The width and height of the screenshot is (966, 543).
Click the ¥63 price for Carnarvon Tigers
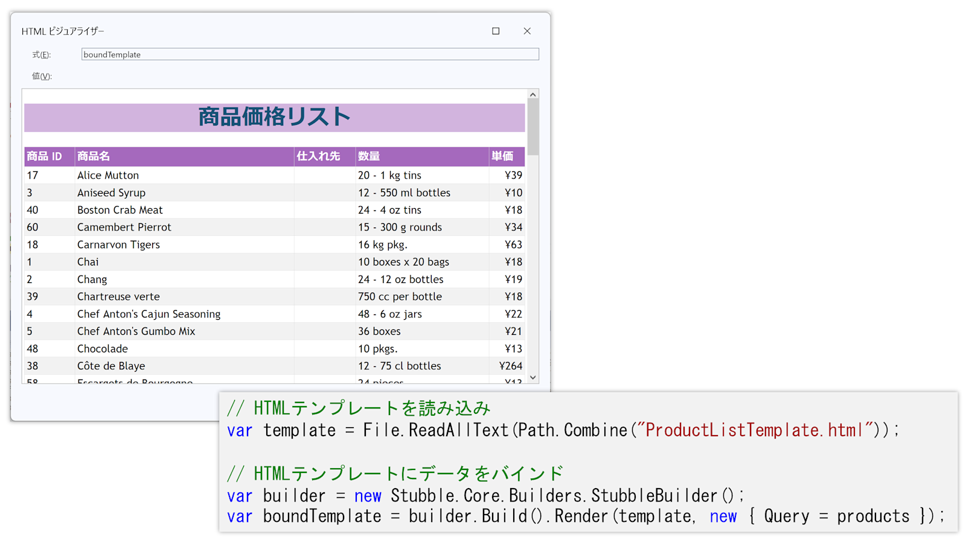(514, 244)
